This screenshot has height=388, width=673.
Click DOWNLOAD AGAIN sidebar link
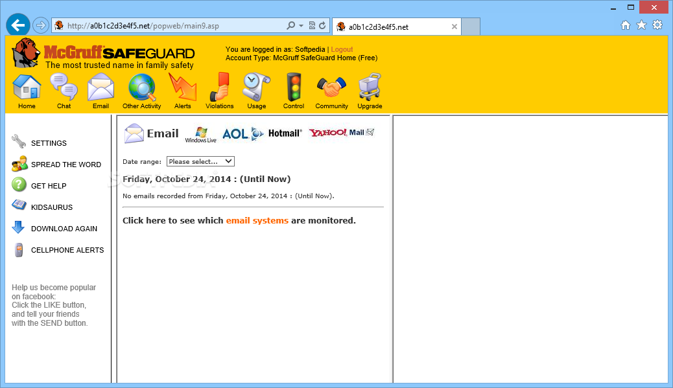(x=64, y=229)
